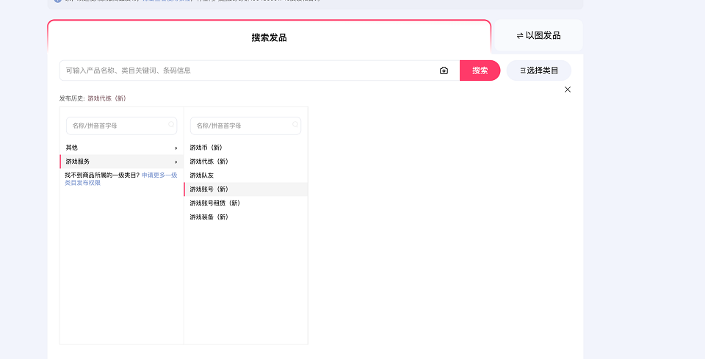The width and height of the screenshot is (705, 359).
Task: Click magnifier icon in first-level category filter
Action: [171, 125]
